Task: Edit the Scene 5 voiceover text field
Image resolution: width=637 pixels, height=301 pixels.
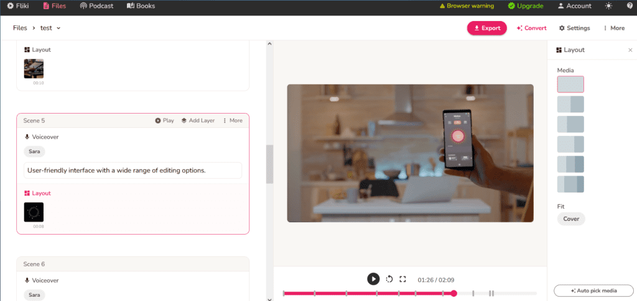Action: pyautogui.click(x=133, y=171)
